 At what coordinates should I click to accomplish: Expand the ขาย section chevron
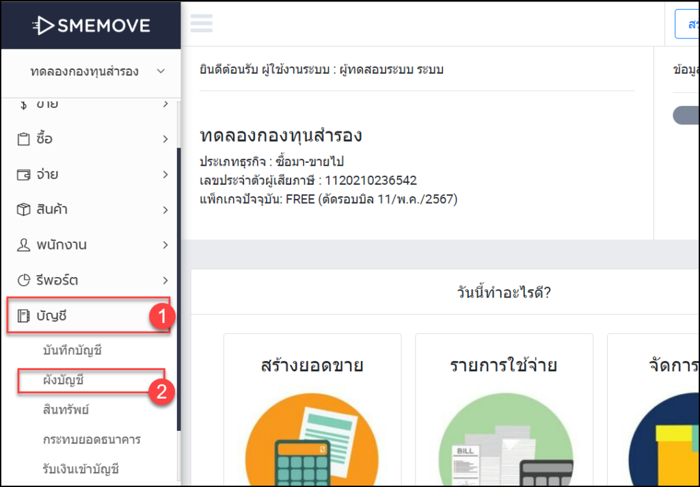point(165,103)
